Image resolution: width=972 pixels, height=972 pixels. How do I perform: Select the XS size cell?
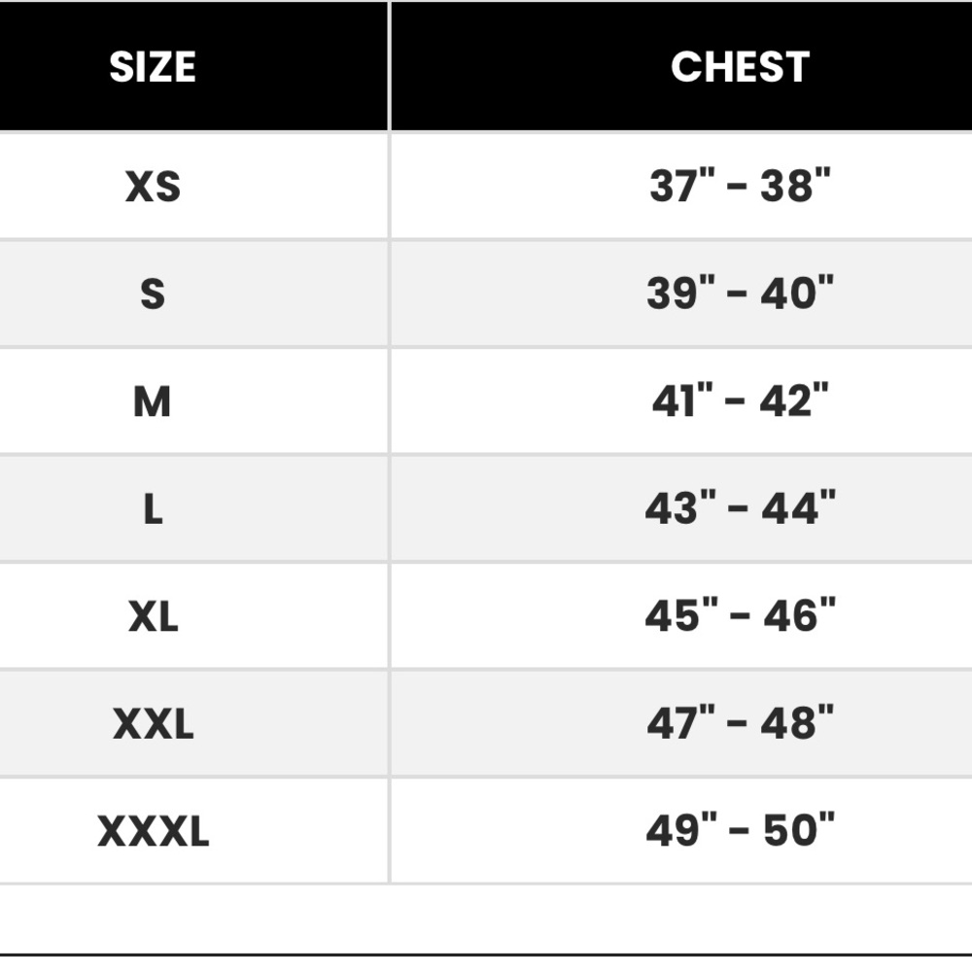[153, 186]
